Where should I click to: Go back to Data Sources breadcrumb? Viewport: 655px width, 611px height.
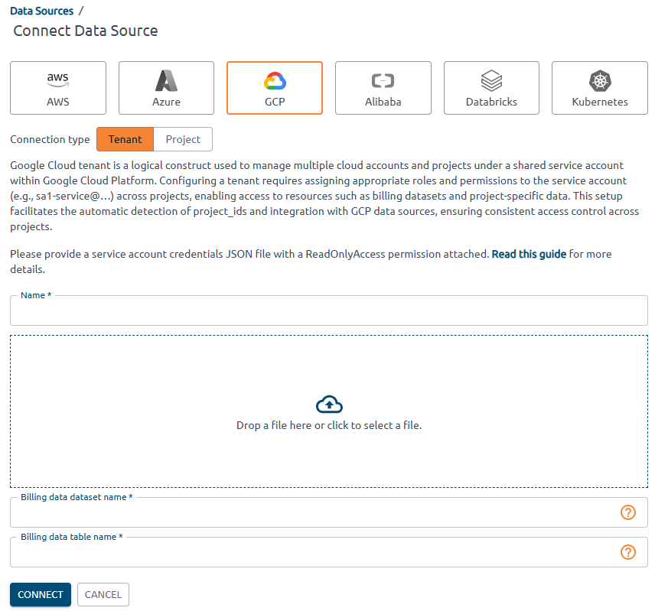coord(42,11)
